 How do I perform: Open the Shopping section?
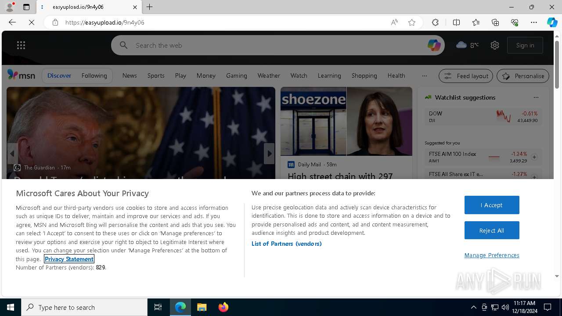[x=364, y=75]
